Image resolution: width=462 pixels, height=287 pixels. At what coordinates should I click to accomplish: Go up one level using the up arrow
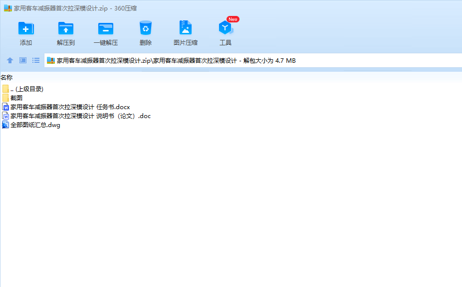pos(9,60)
